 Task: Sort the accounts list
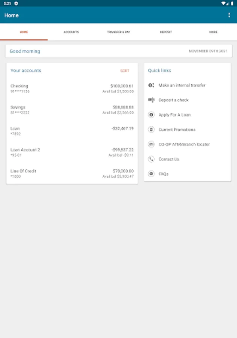coord(125,71)
